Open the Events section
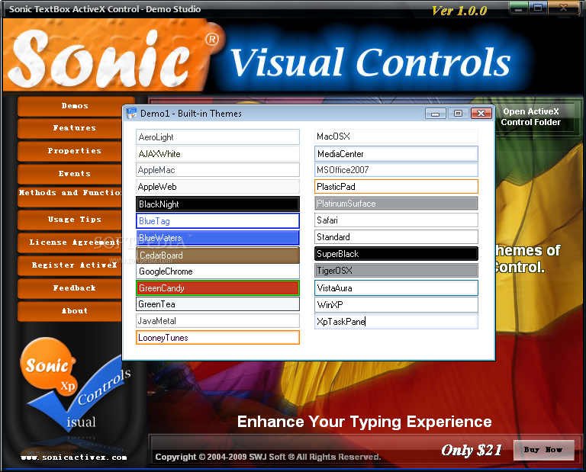 (71, 174)
